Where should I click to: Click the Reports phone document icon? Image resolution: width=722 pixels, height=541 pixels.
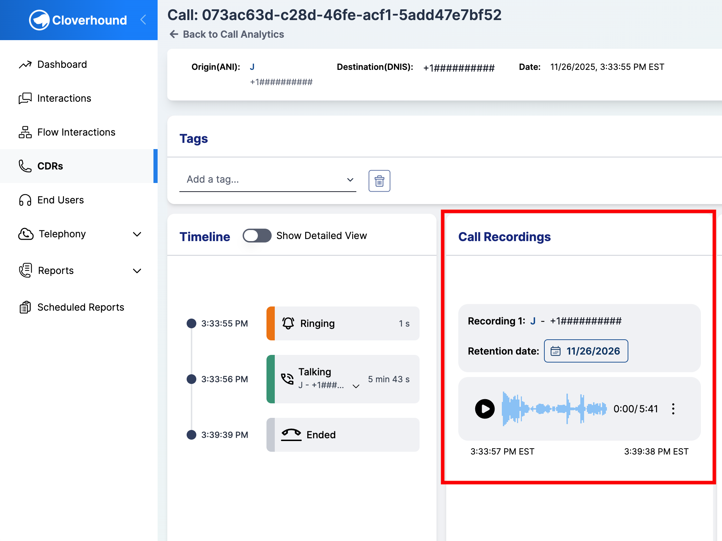[x=26, y=270]
